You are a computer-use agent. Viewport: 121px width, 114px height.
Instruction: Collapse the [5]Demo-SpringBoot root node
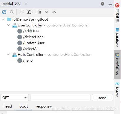coord(3,19)
